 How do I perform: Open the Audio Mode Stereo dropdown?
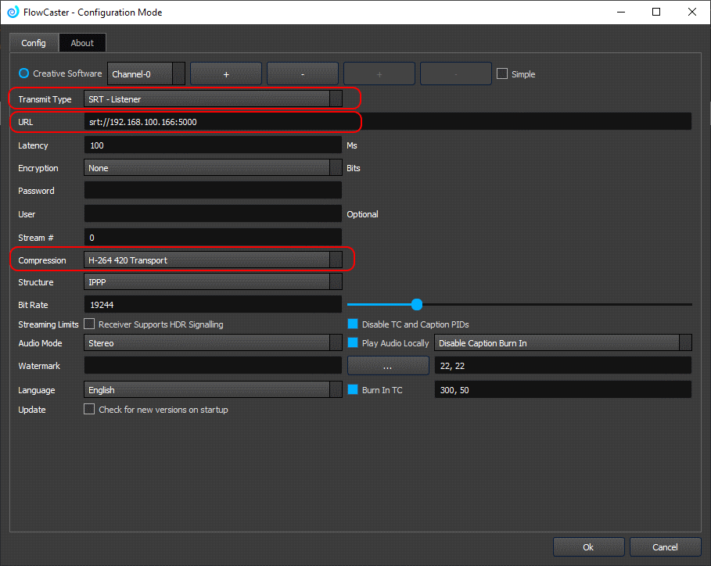coord(213,343)
